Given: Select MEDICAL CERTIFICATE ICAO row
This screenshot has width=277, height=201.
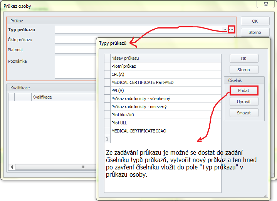Looking at the screenshot, I should click(x=165, y=131).
